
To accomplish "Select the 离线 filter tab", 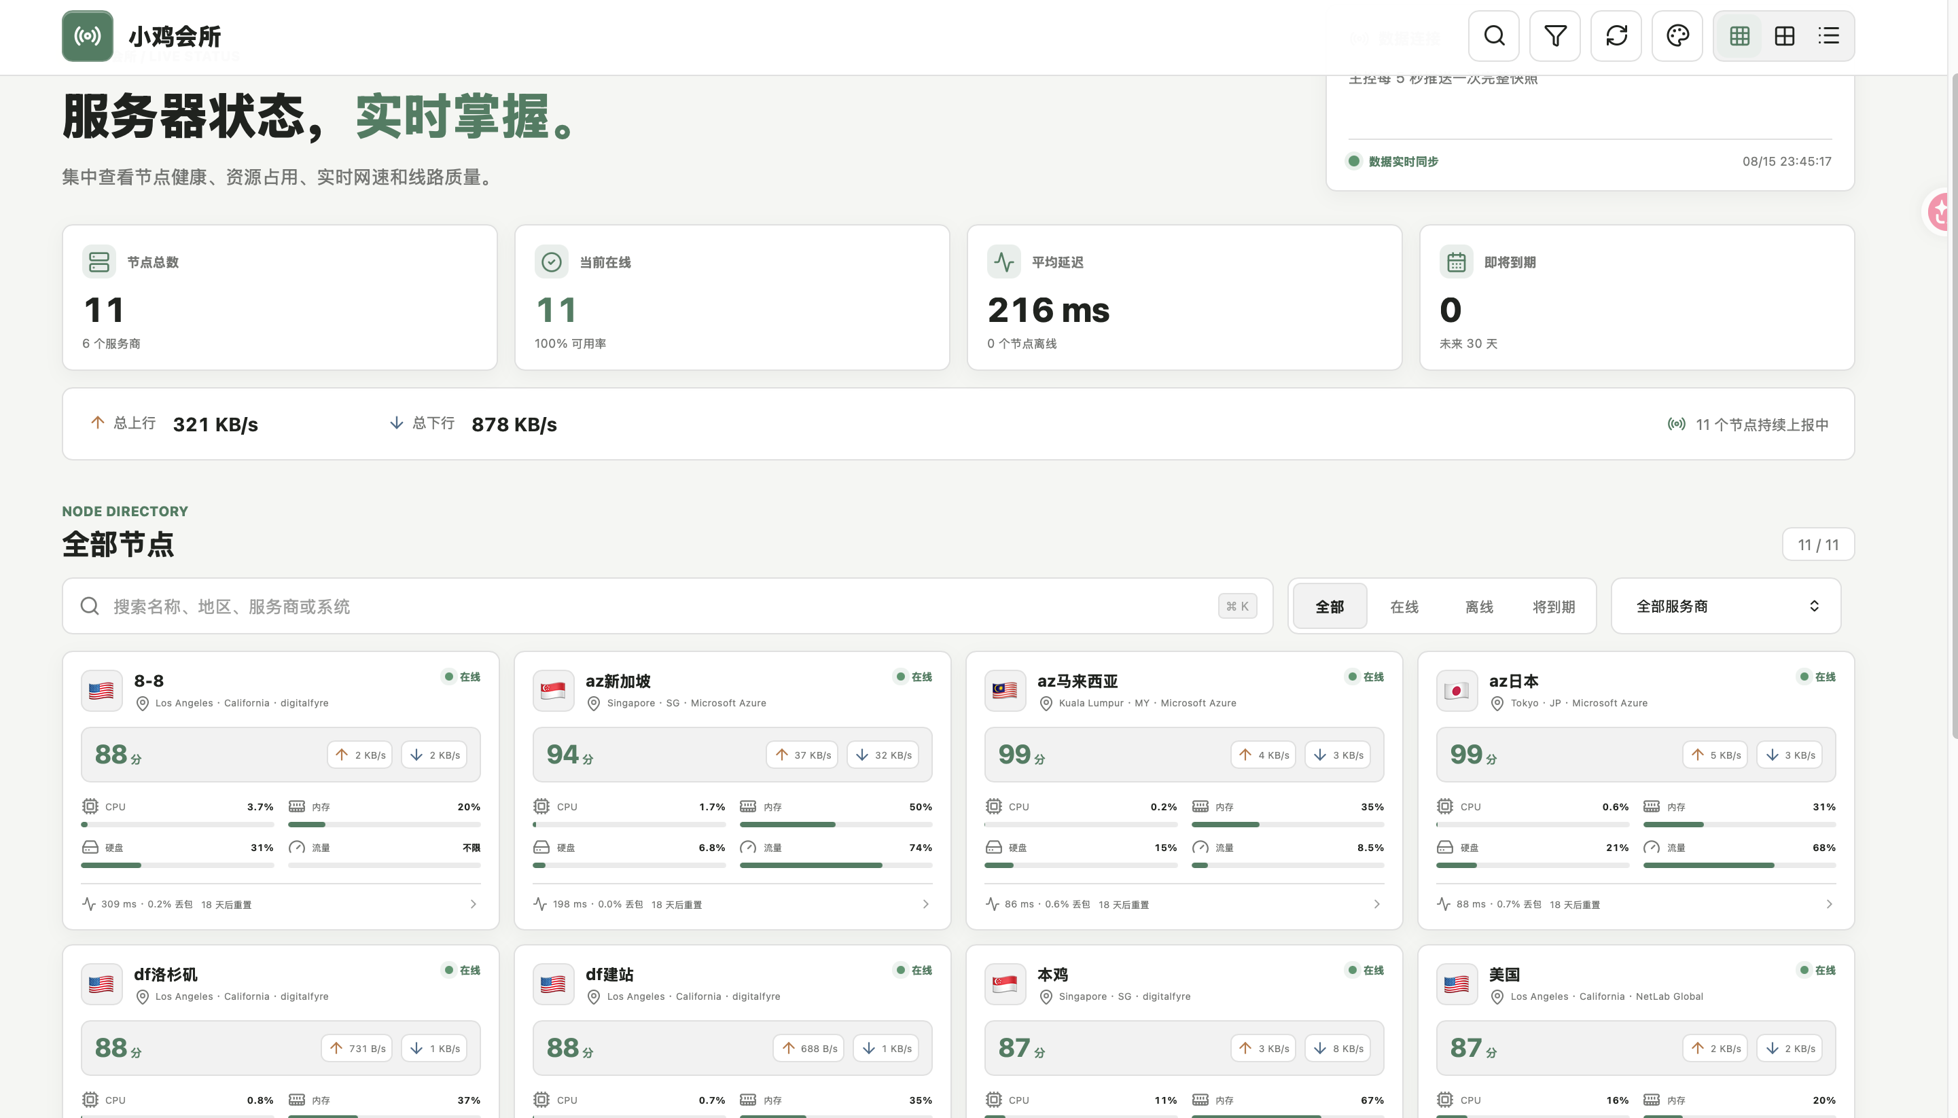I will pos(1479,606).
